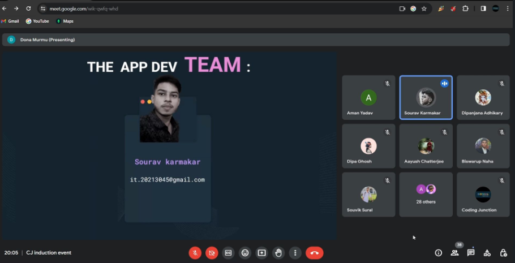
Task: Open the emoji reactions picker
Action: tap(244, 253)
